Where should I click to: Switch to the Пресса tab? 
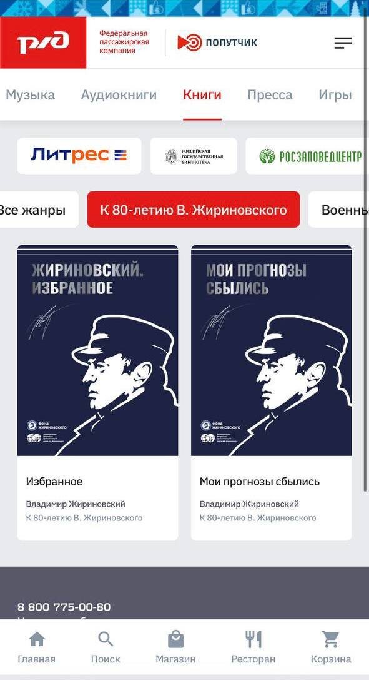[270, 95]
